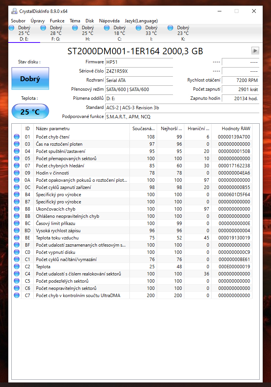Image resolution: width=271 pixels, height=387 pixels.
Task: Select the 'Teplota toku vzduchu' row
Action: point(132,238)
